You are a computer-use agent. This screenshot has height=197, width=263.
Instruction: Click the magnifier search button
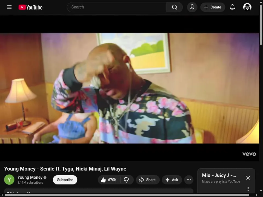(175, 7)
